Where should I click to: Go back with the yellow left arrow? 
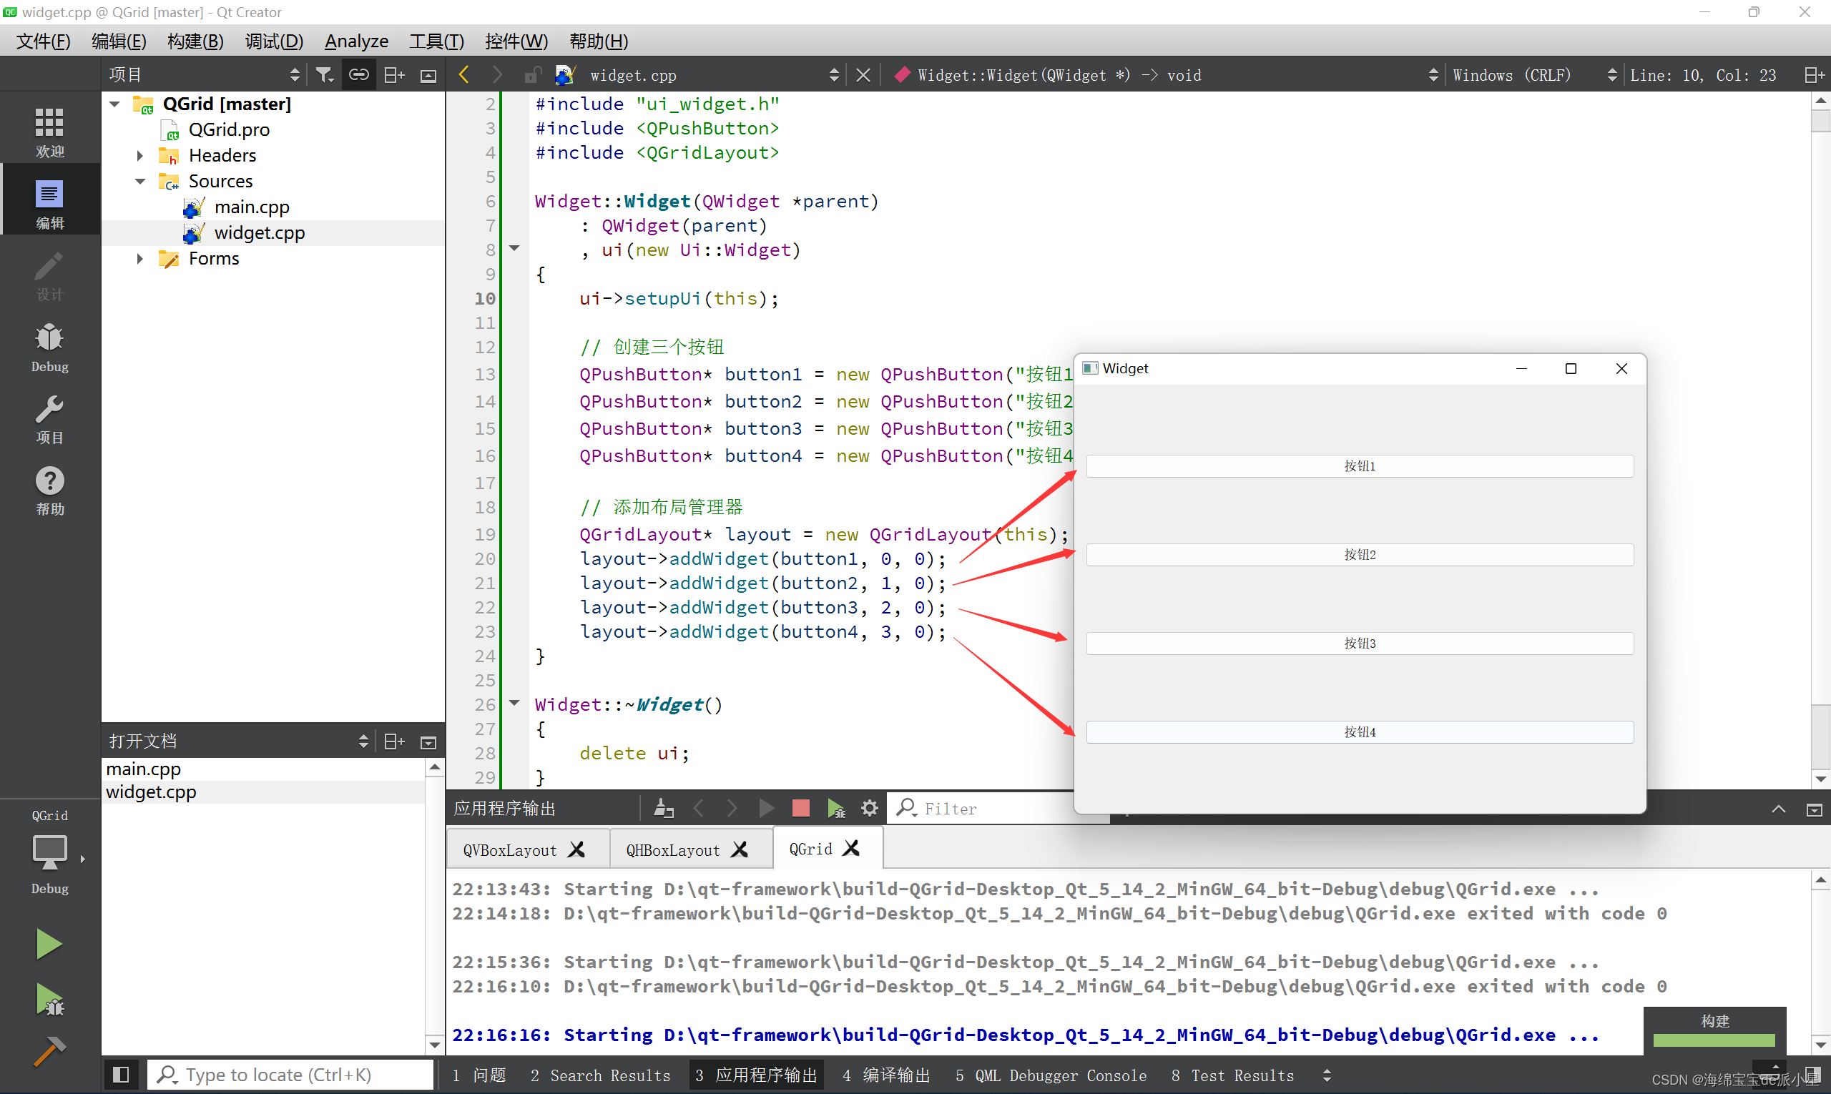(464, 74)
